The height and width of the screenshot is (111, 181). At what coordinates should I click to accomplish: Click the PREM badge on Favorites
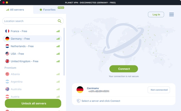click(61, 8)
